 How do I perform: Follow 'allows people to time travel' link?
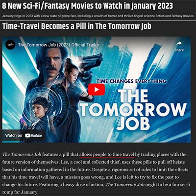point(107,154)
